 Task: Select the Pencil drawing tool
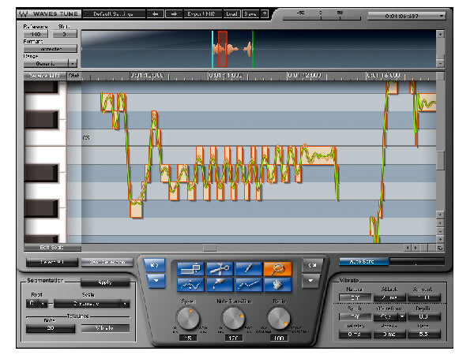(x=248, y=269)
